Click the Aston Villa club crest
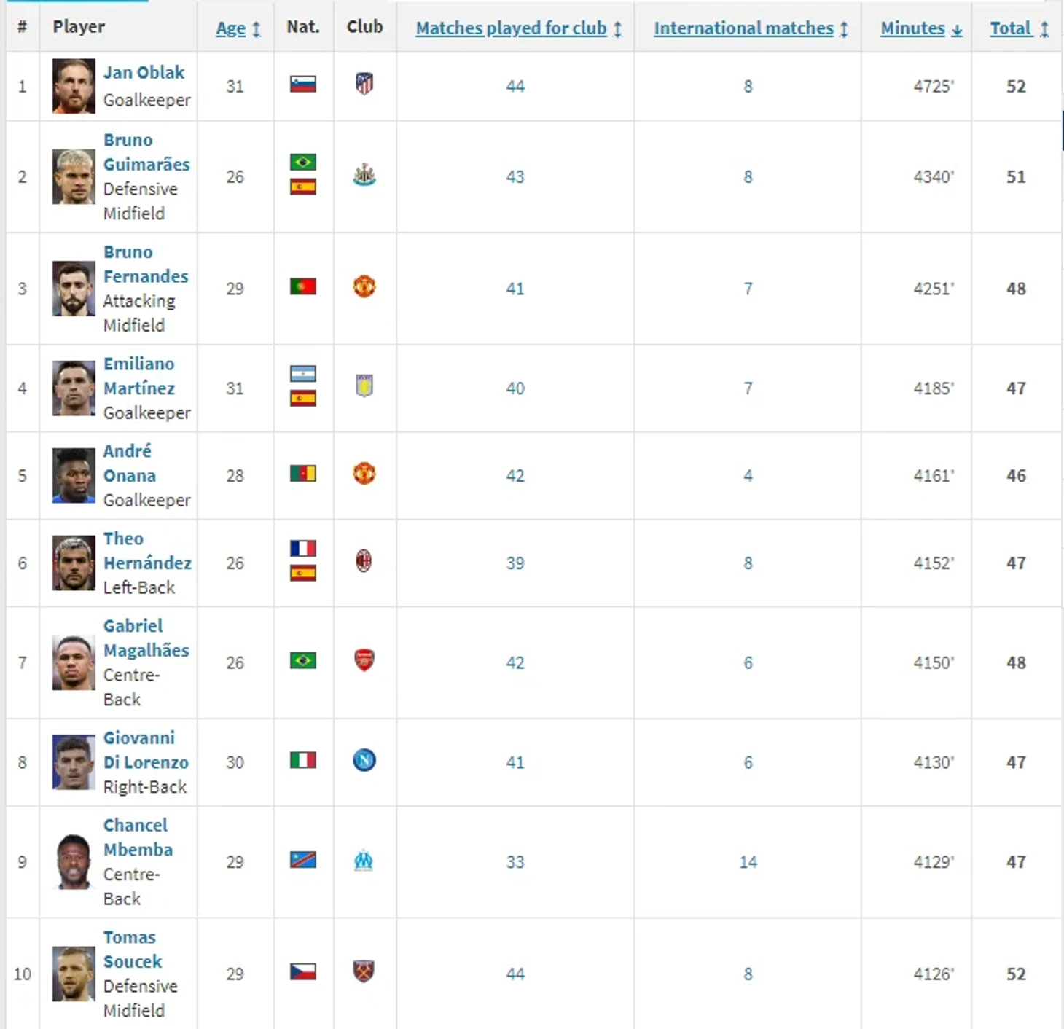Viewport: 1064px width, 1029px height. [x=364, y=386]
